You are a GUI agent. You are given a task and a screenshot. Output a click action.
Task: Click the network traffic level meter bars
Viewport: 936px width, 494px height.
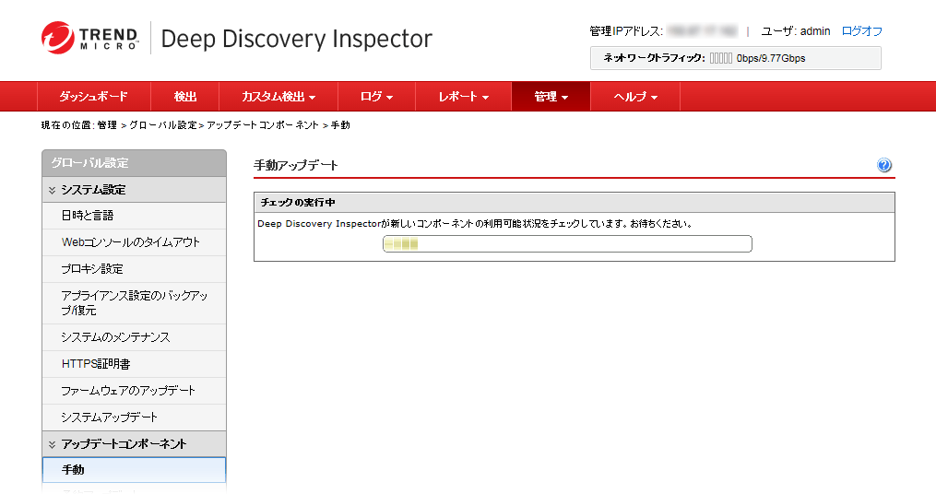click(720, 58)
